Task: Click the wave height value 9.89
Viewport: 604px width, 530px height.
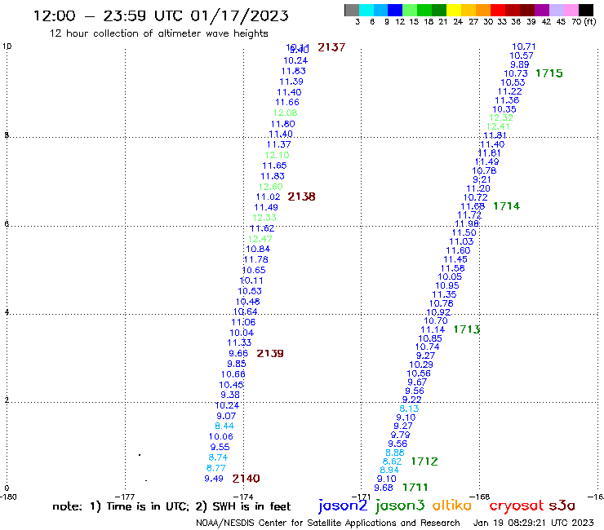Action: [x=520, y=64]
